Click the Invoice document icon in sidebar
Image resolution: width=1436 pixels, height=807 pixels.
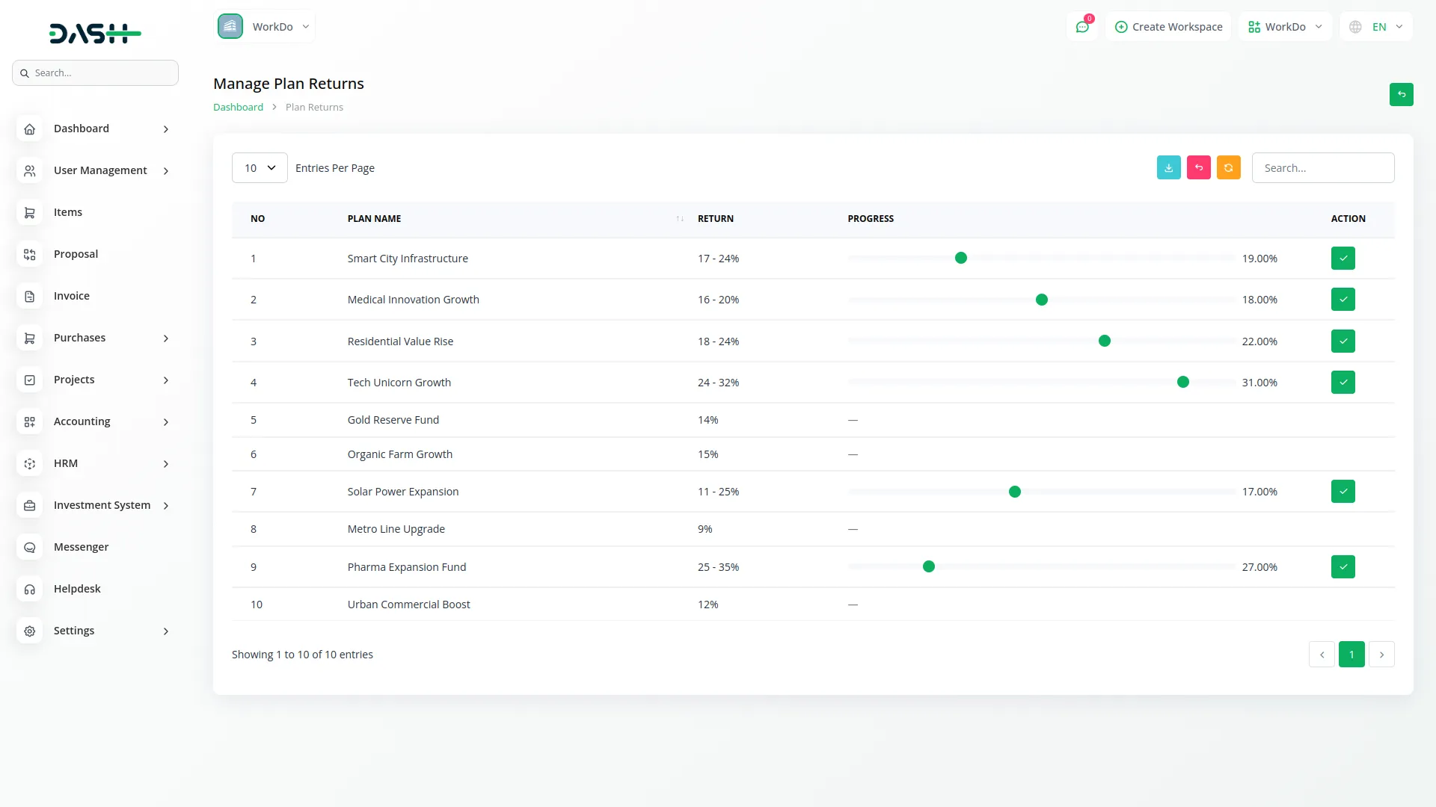pyautogui.click(x=30, y=297)
